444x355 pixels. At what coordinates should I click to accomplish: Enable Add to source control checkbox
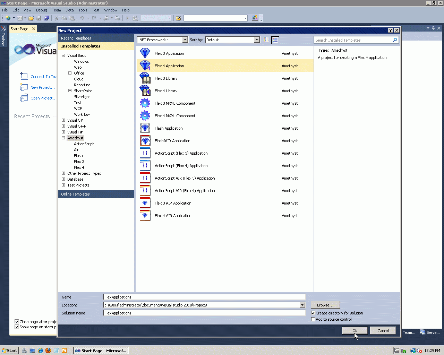pyautogui.click(x=313, y=319)
